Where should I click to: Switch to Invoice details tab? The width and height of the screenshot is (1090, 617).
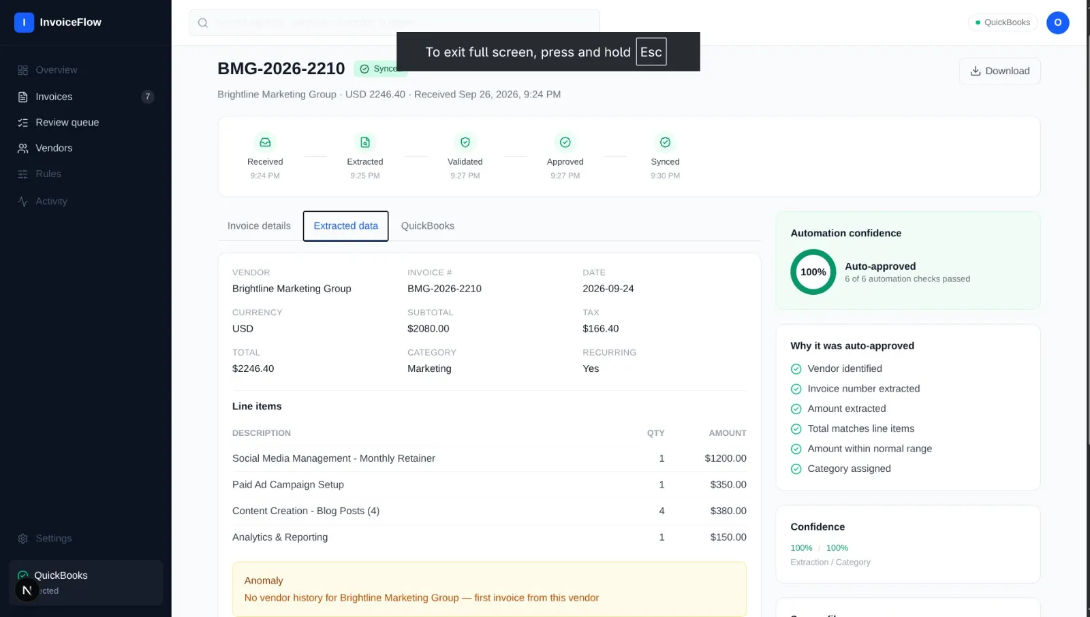259,226
